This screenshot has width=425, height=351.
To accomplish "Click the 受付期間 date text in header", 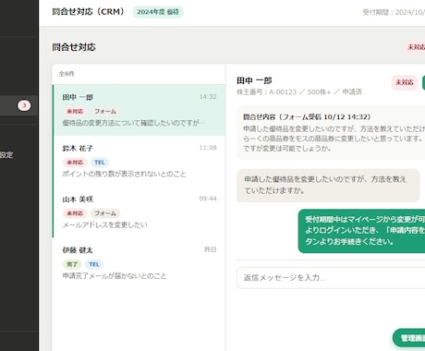I will 394,12.
